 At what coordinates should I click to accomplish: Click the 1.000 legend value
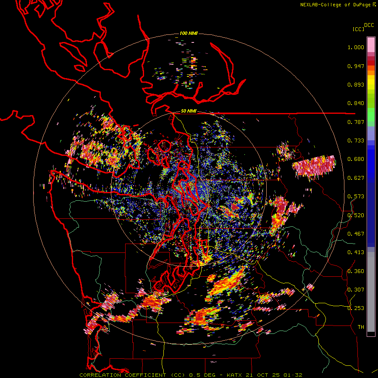pyautogui.click(x=356, y=47)
